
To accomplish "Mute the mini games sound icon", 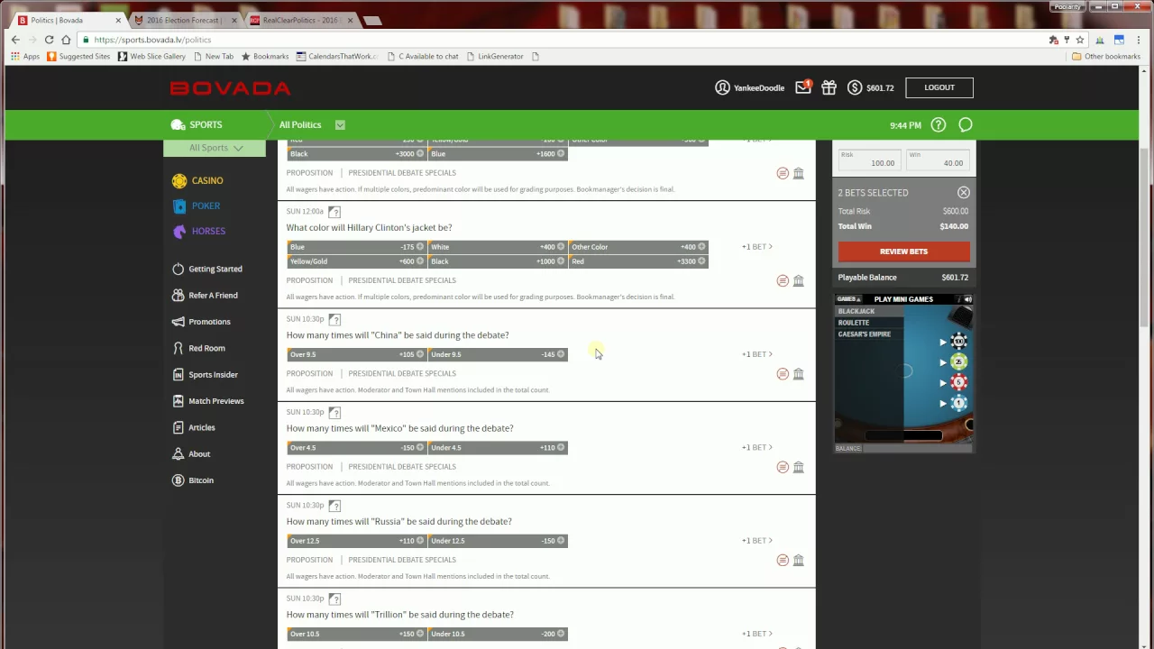I will pos(967,299).
